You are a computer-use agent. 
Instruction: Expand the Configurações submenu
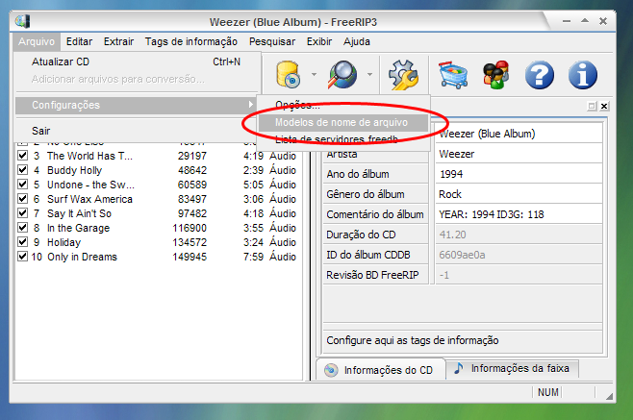(x=137, y=106)
